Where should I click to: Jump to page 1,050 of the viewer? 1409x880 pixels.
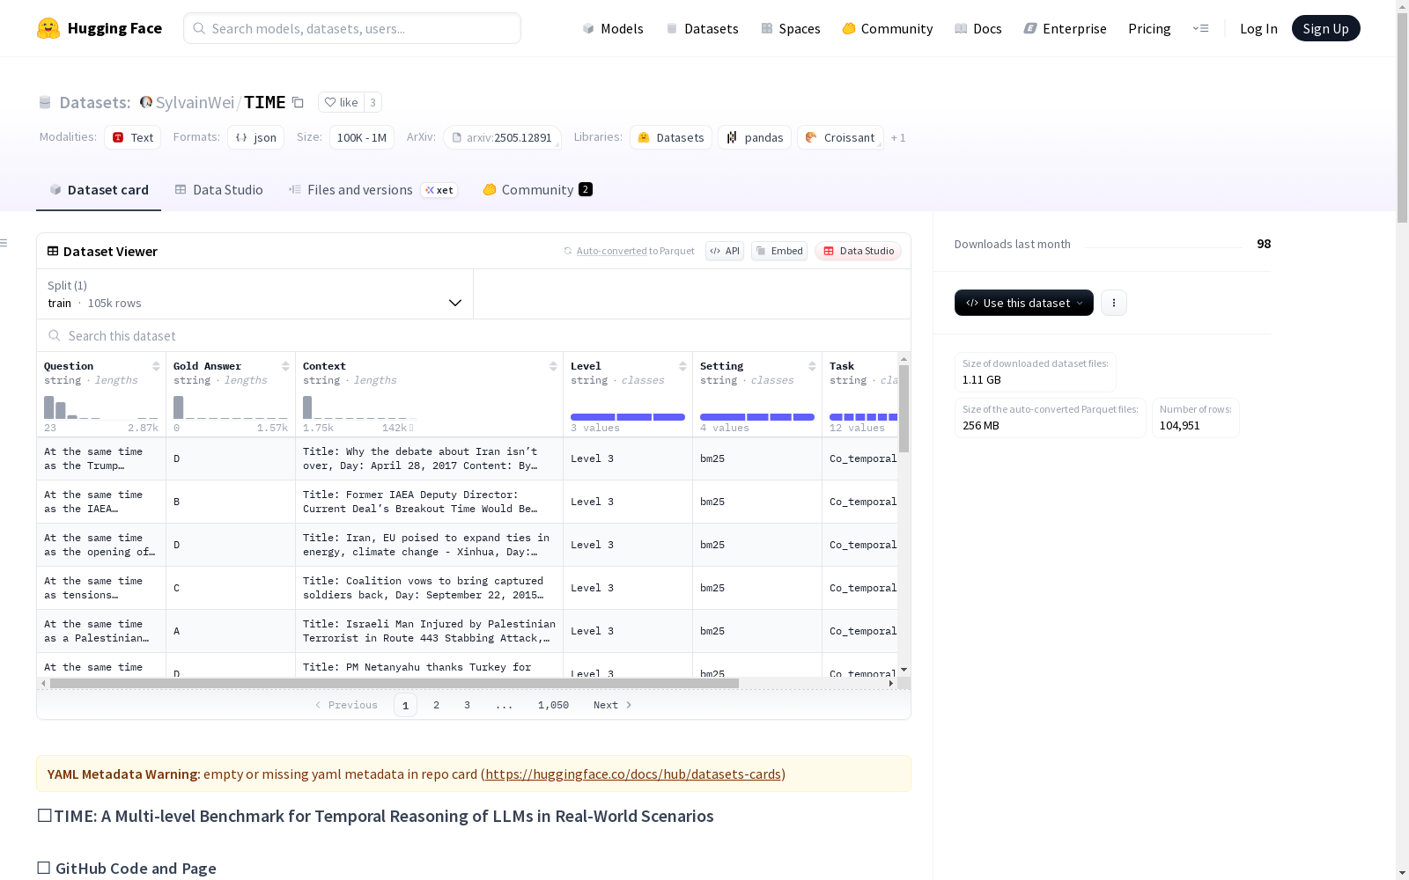553,705
